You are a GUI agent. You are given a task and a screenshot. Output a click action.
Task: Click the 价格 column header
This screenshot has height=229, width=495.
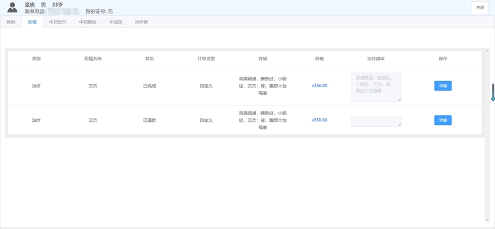[x=319, y=58]
